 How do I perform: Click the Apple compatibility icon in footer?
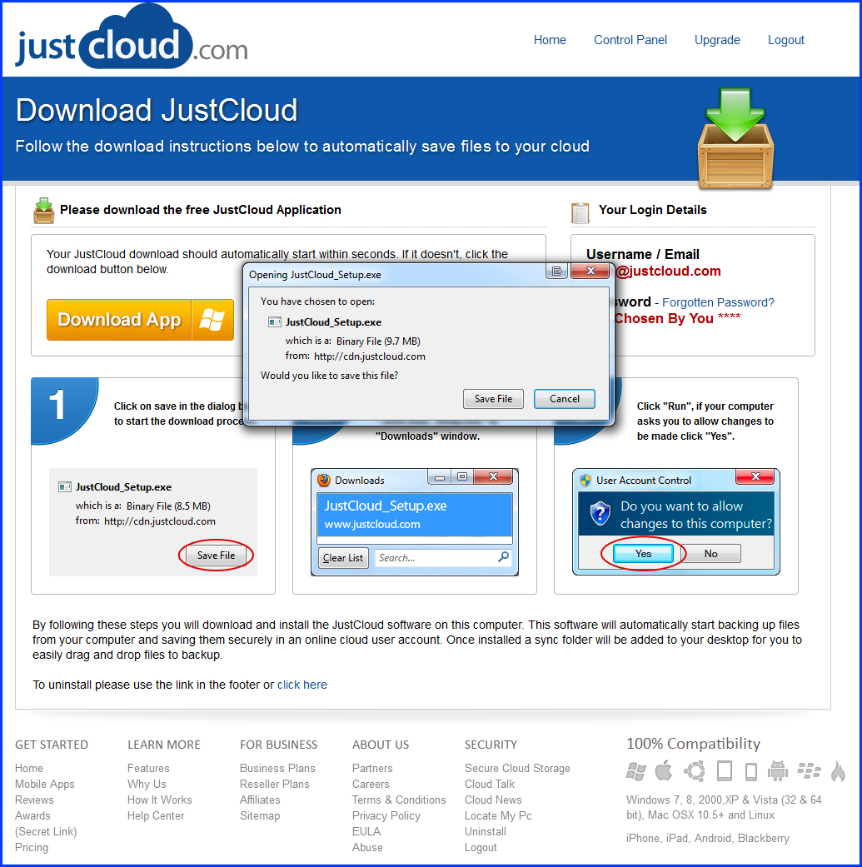[x=664, y=770]
